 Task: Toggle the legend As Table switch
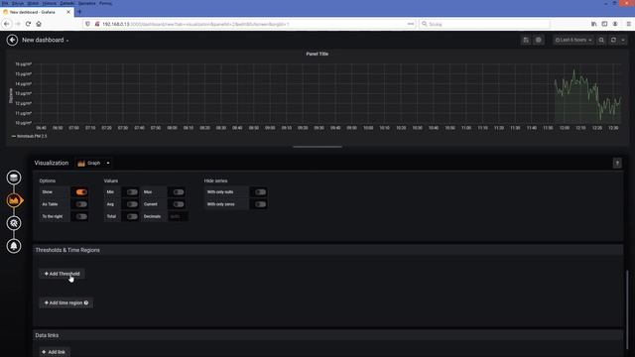tap(81, 204)
